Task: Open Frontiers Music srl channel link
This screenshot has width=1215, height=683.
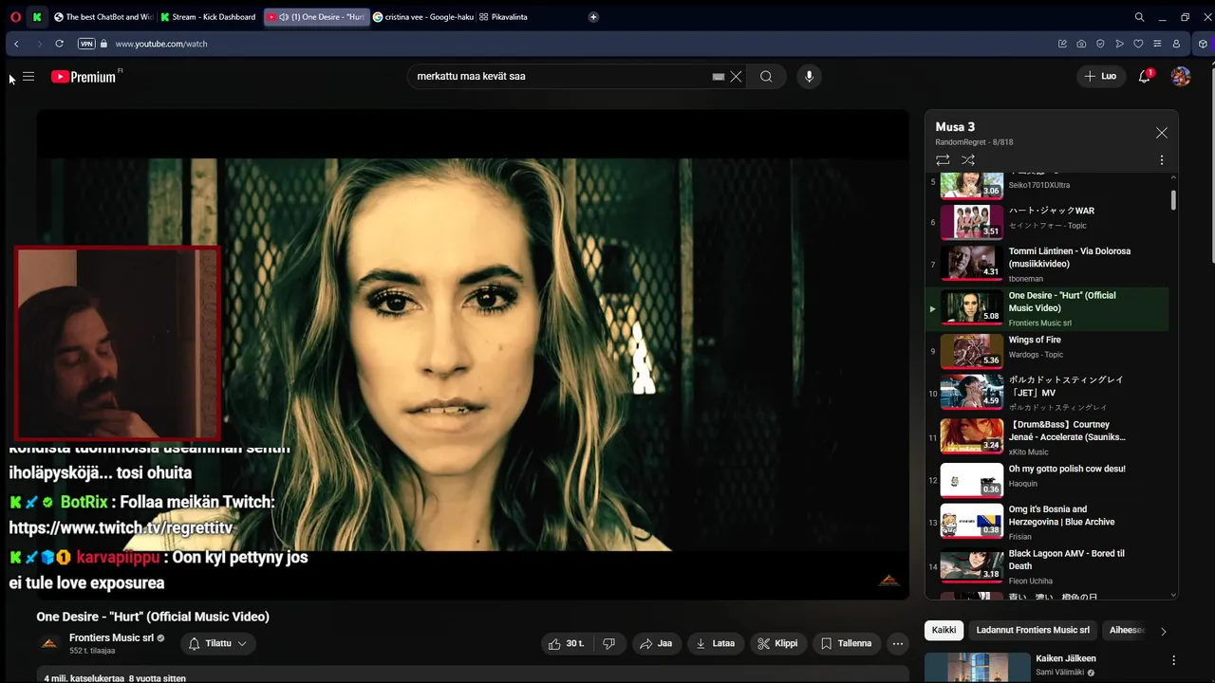Action: coord(111,637)
